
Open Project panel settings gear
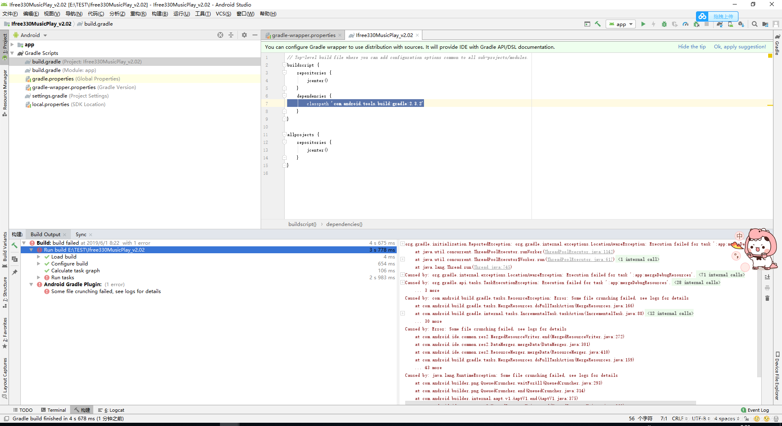pos(244,35)
